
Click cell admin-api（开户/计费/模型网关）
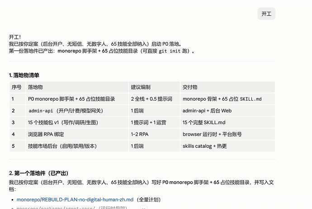coord(77,111)
